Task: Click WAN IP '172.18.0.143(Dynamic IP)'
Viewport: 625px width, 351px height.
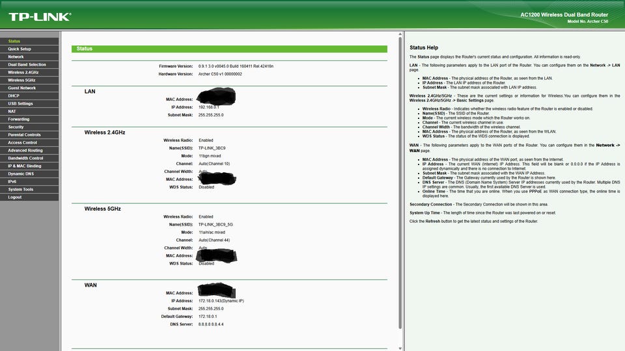Action: tap(221, 301)
